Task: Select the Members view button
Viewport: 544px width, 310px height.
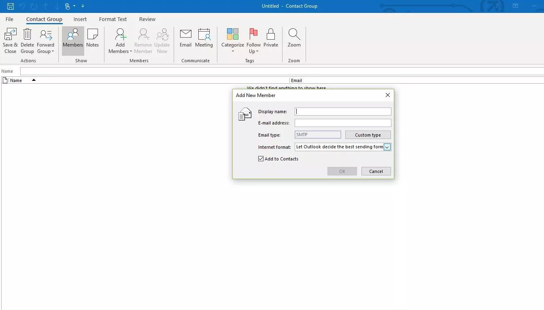Action: pos(73,41)
